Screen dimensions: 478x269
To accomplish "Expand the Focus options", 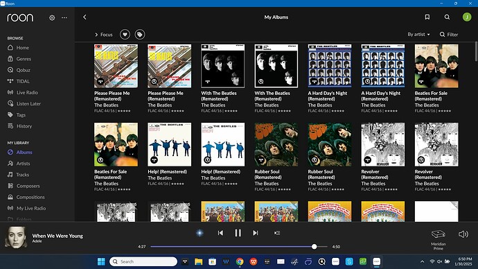I will tap(104, 35).
